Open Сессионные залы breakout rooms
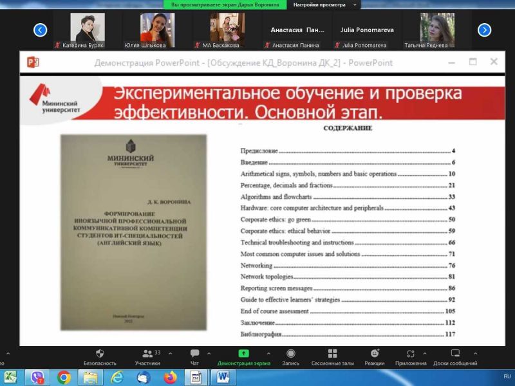Screen dimensions: 515x386 332,354
